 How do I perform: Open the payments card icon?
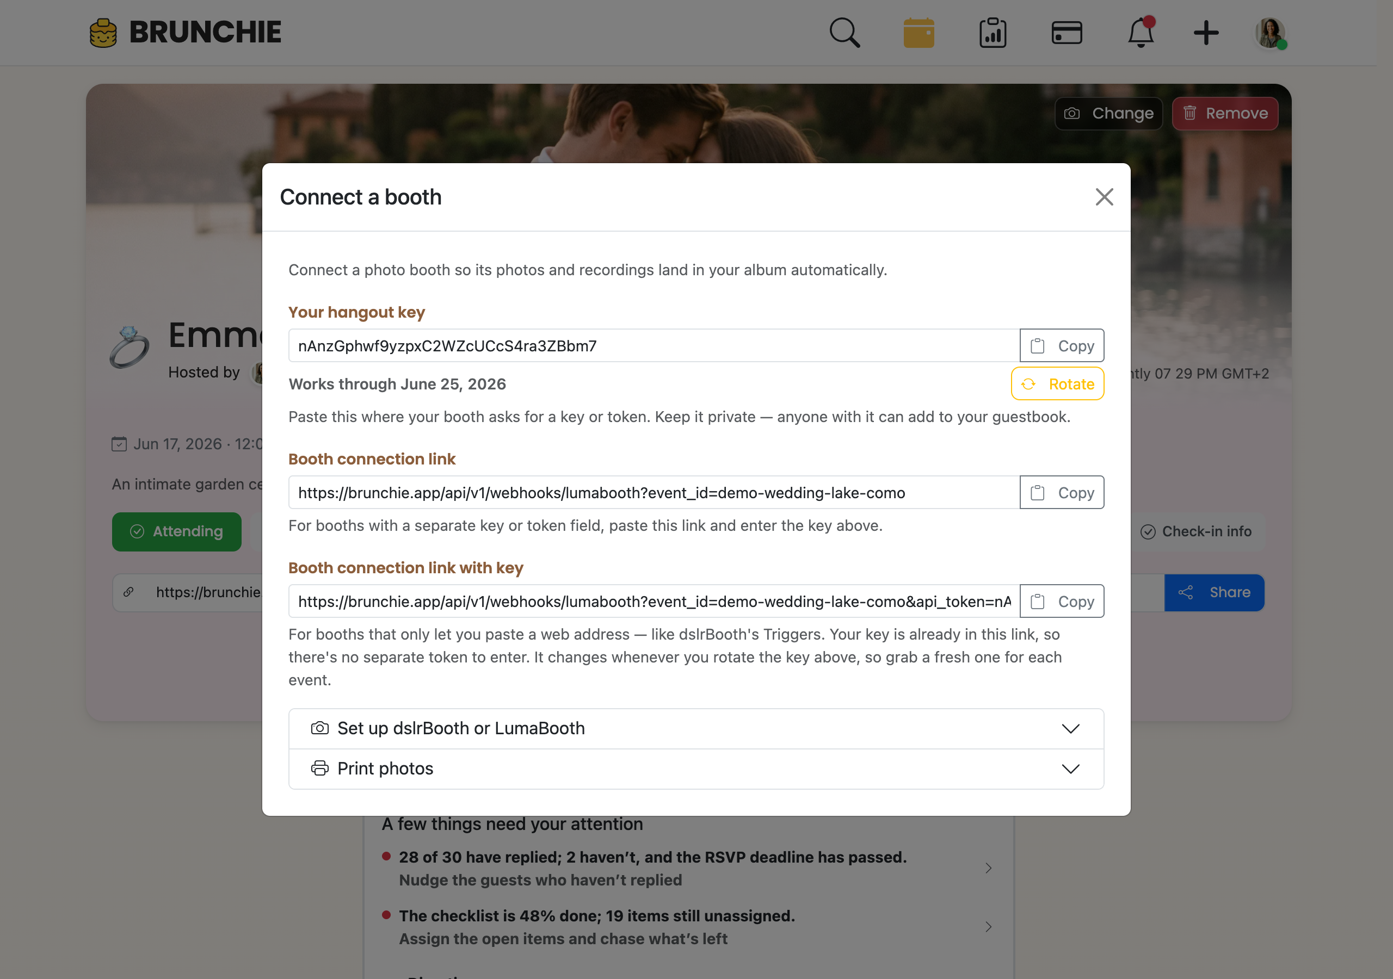coord(1067,33)
